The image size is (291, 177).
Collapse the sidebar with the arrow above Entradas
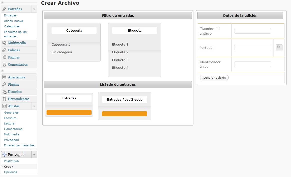(x=2, y=2)
